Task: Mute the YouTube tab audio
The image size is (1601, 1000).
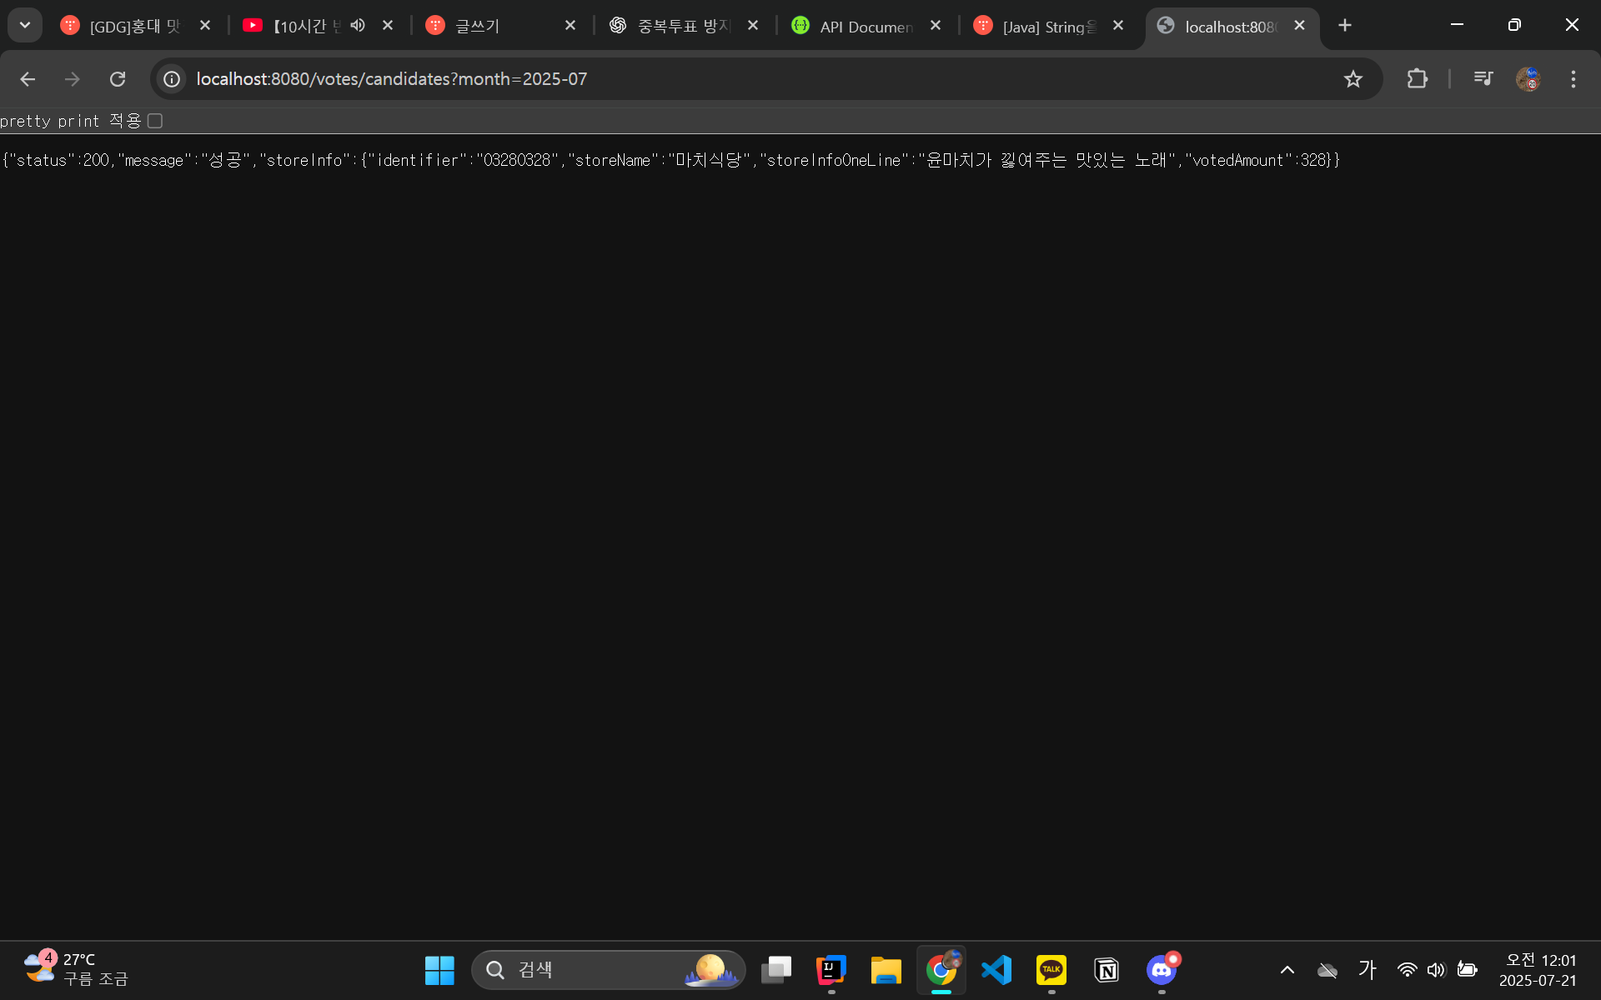Action: [x=358, y=26]
